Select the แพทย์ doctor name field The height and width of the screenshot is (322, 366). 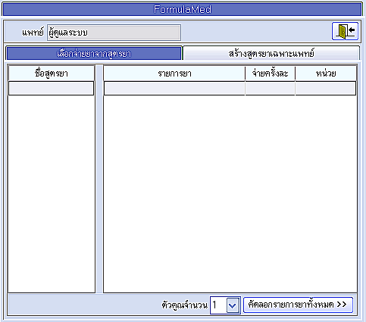[x=114, y=33]
